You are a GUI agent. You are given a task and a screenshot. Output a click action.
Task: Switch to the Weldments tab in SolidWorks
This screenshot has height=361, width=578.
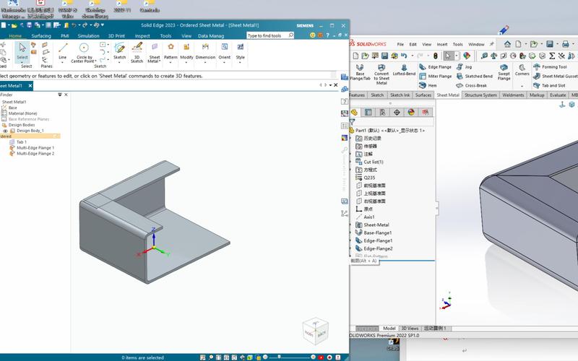click(513, 95)
